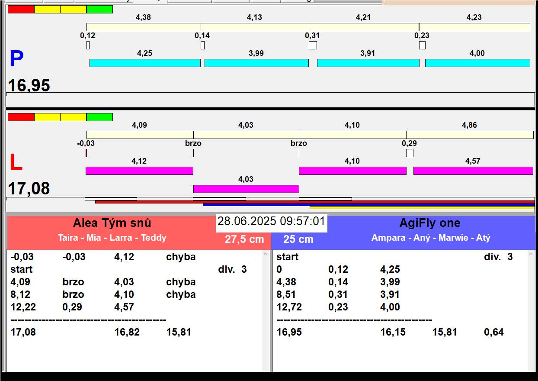Click the value 0,64 in the right table
The height and width of the screenshot is (381, 538).
pyautogui.click(x=494, y=332)
